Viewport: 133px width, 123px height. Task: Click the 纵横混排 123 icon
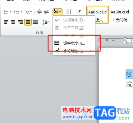57,20
